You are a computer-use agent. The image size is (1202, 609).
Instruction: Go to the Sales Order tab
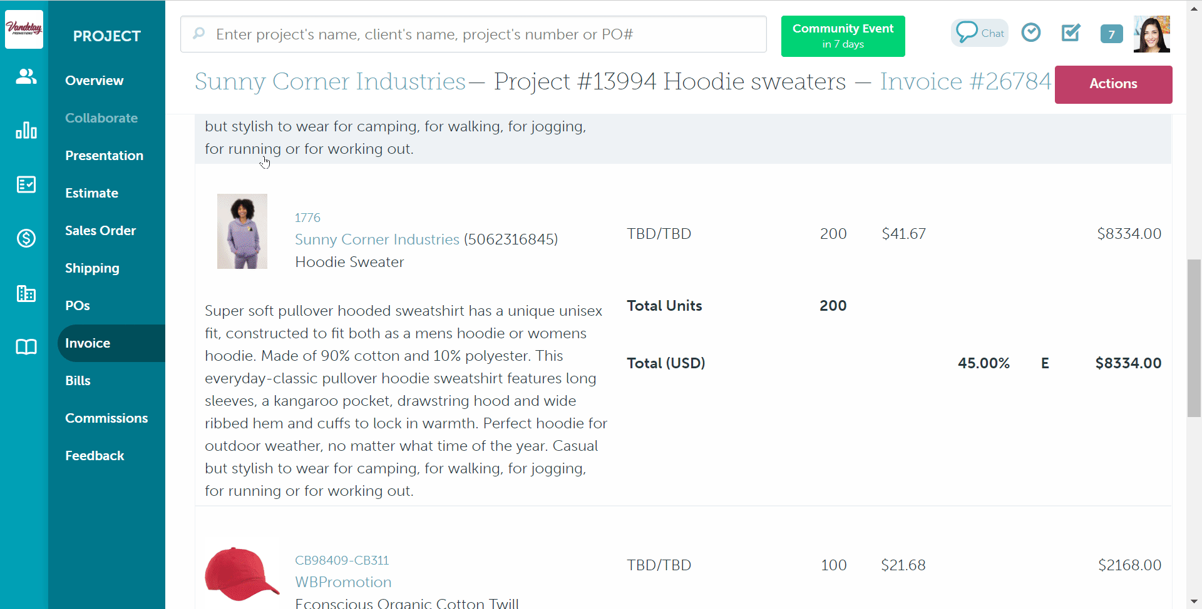[100, 231]
